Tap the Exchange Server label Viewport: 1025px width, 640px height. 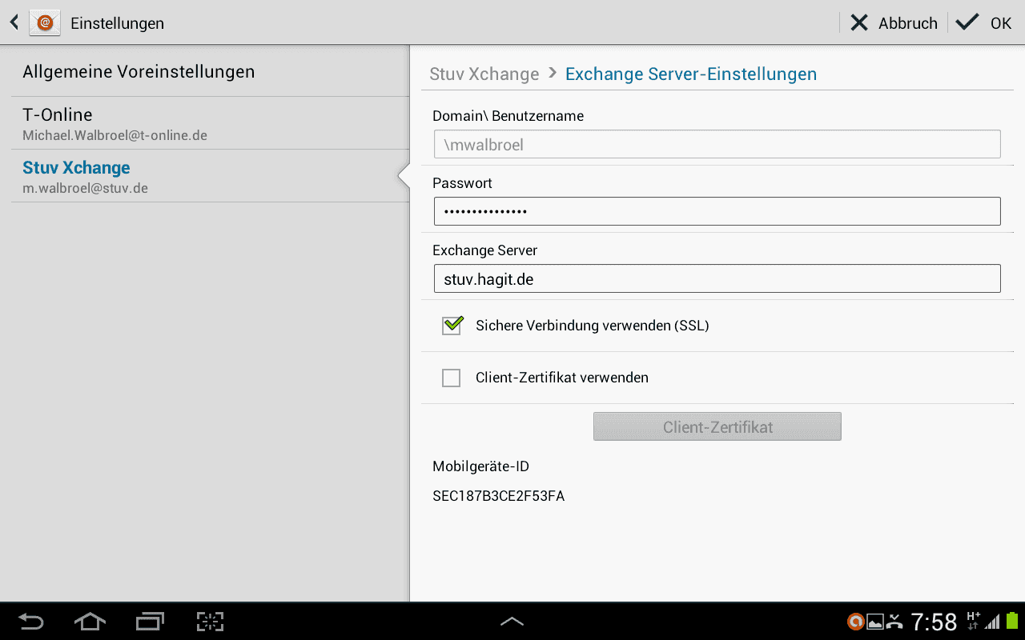(484, 250)
